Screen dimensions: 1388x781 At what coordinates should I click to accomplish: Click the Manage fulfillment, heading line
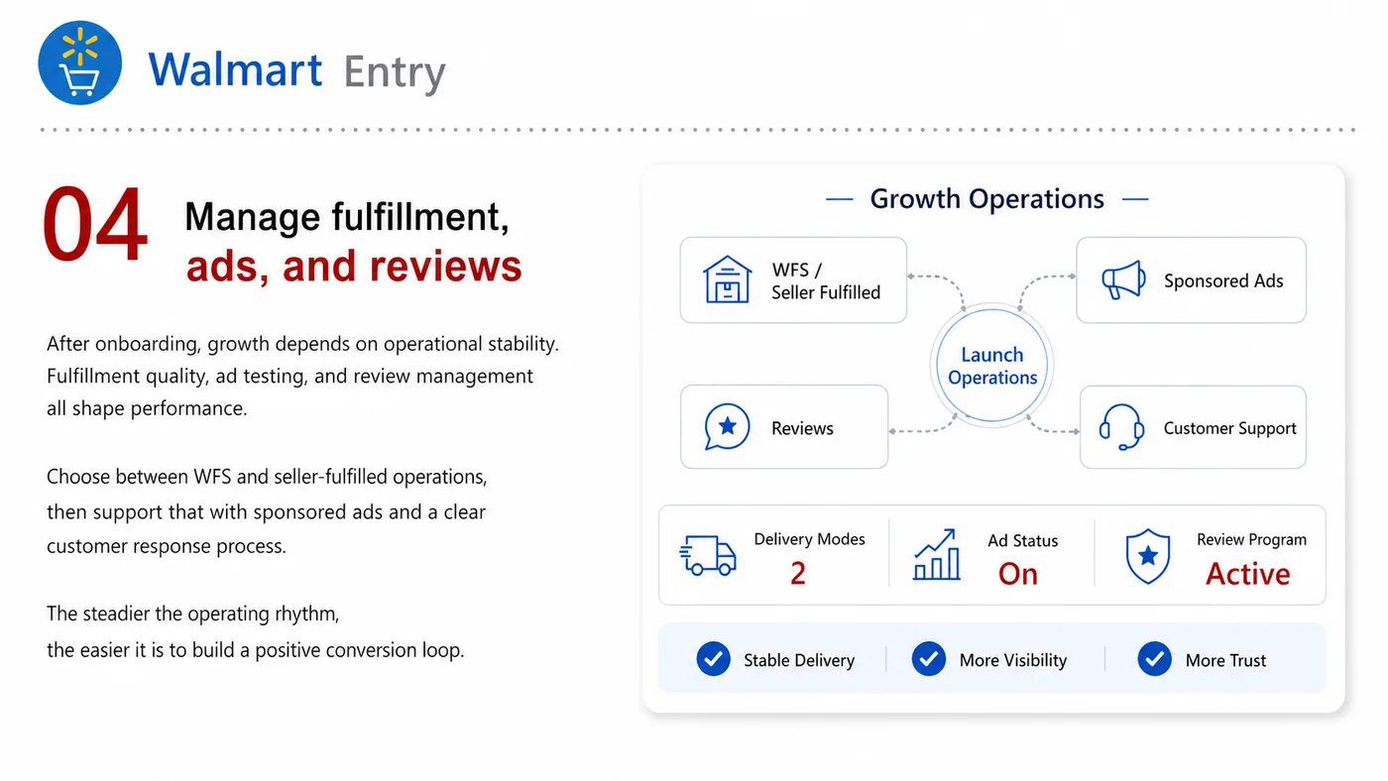tap(347, 217)
